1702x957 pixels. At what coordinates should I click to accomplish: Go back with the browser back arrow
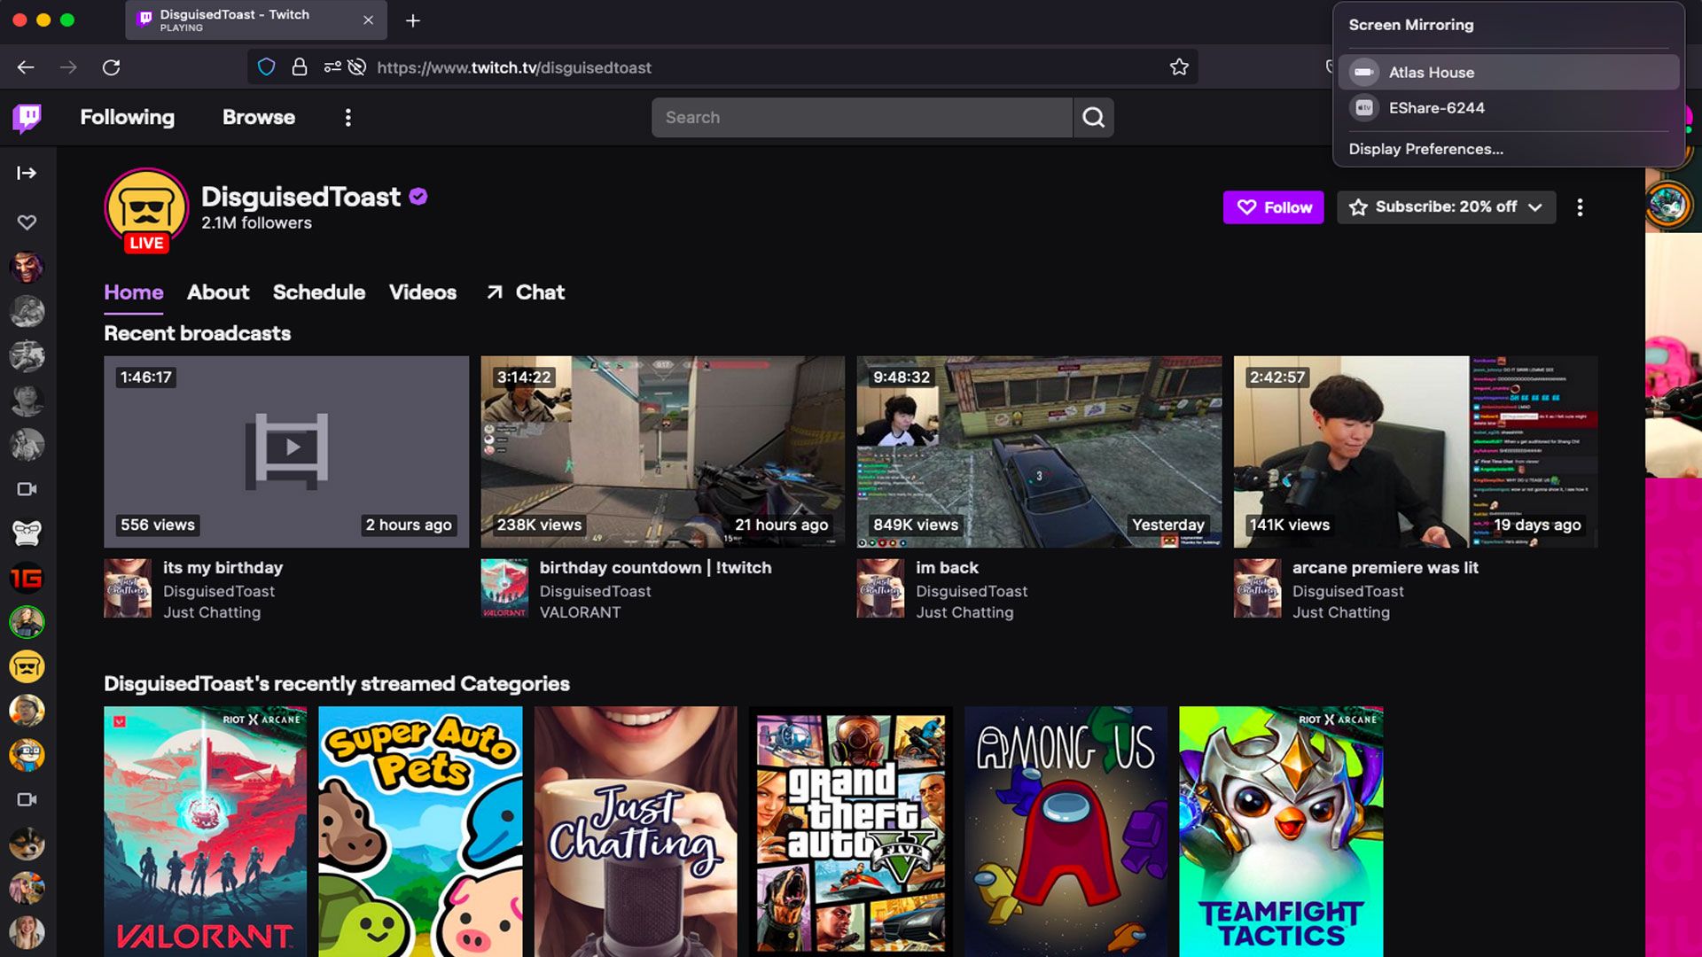coord(26,67)
